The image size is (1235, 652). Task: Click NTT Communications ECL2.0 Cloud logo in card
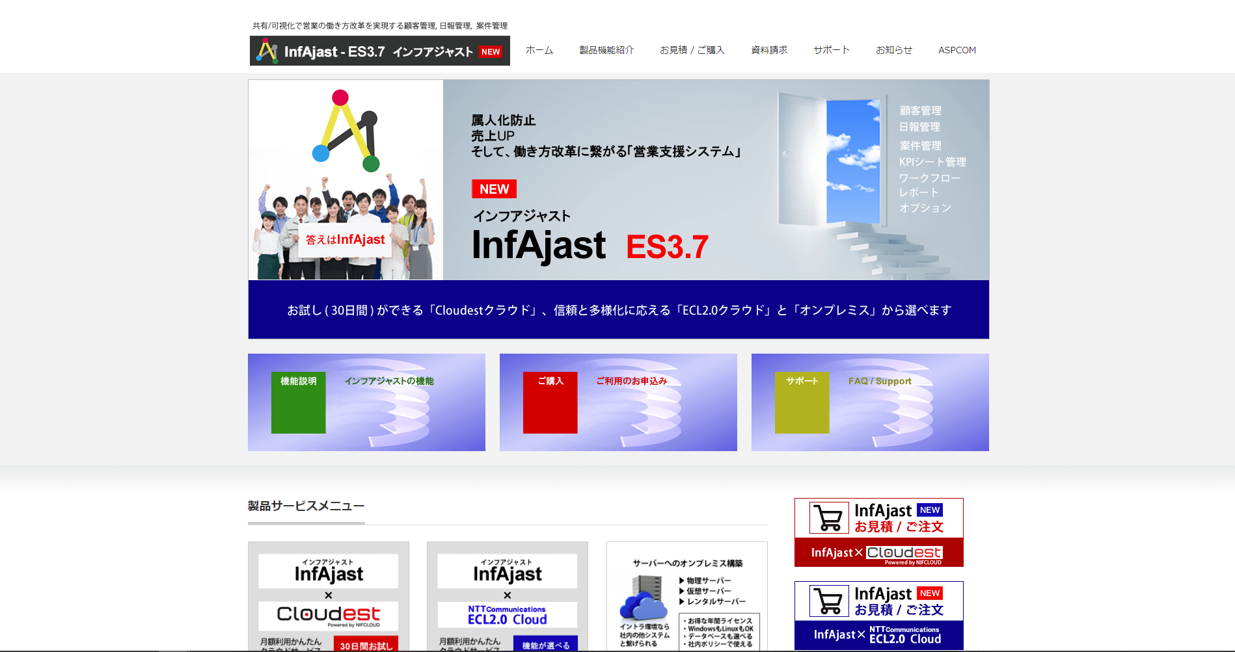pyautogui.click(x=508, y=615)
